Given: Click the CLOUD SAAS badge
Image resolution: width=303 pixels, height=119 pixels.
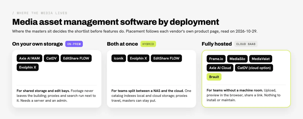Looking at the screenshot, I should 246,44.
